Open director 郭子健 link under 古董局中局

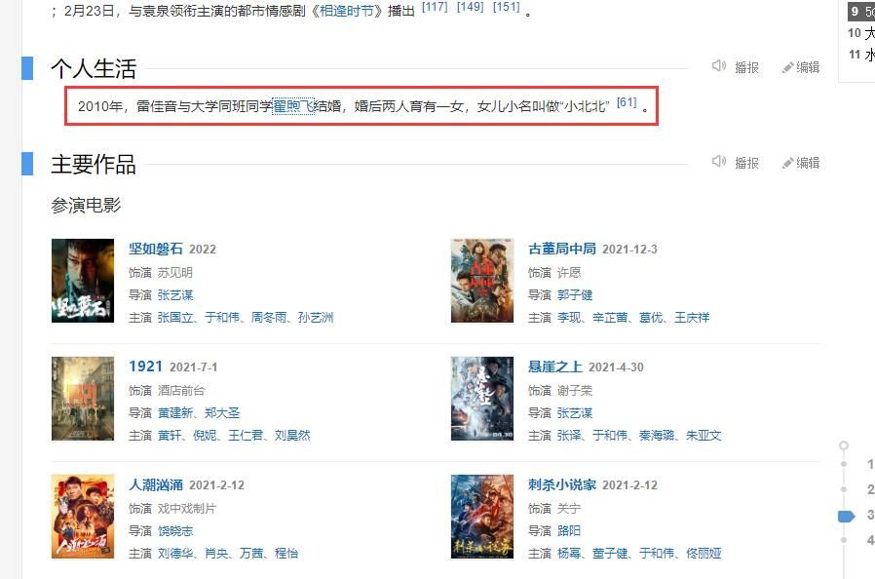[x=575, y=294]
